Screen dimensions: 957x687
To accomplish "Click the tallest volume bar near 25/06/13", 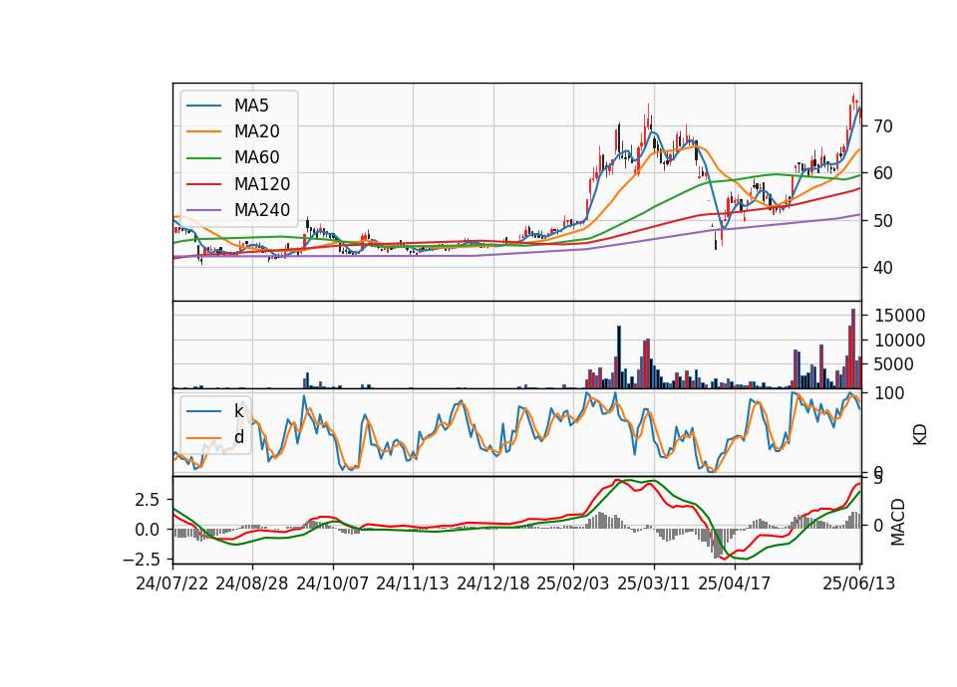I will tap(853, 348).
